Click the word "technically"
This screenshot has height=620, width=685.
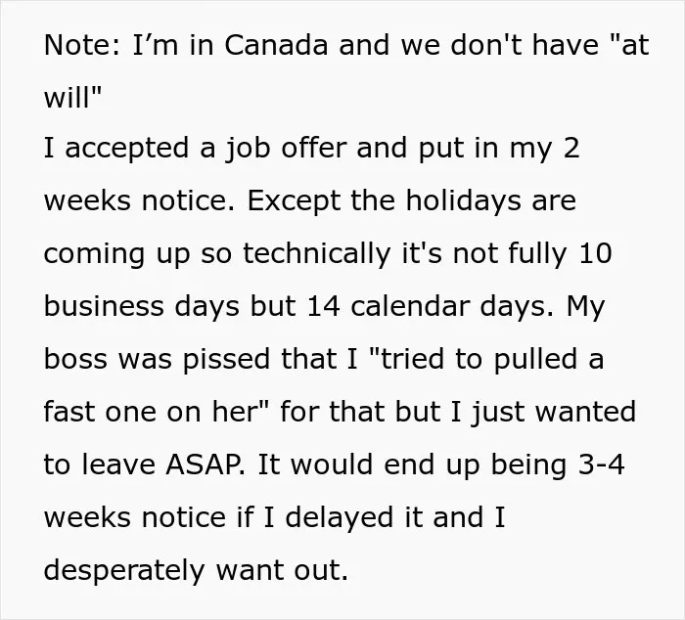[317, 253]
